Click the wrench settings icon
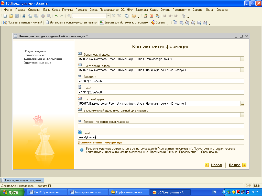The width and height of the screenshot is (262, 196). (x=184, y=16)
